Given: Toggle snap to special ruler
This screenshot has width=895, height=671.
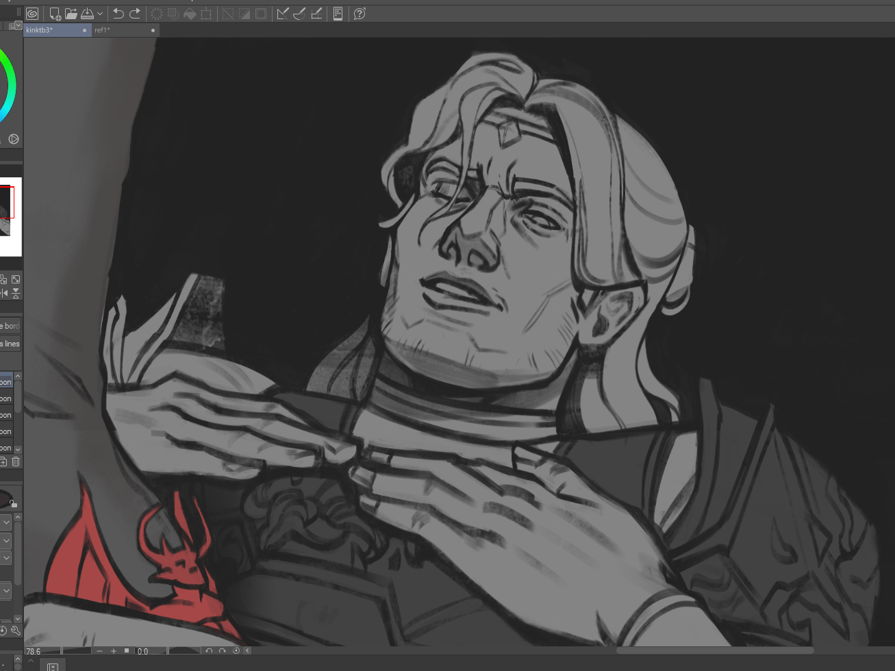Looking at the screenshot, I should tap(299, 14).
